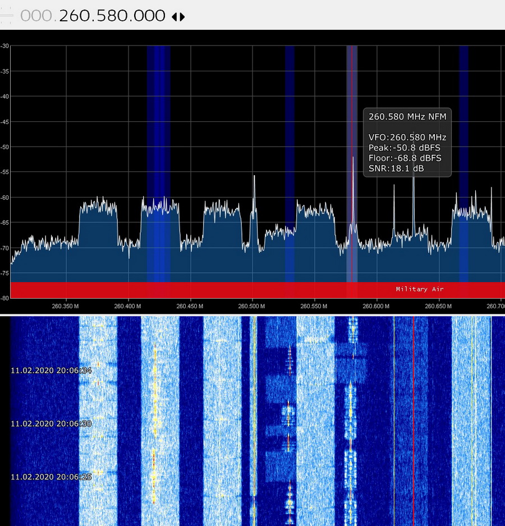Click the 20:06:34 waterfall timestamp
505x526 pixels.
click(51, 371)
